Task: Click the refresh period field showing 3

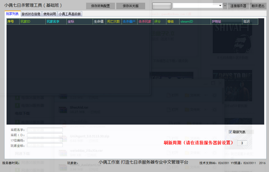Action: tap(242, 143)
